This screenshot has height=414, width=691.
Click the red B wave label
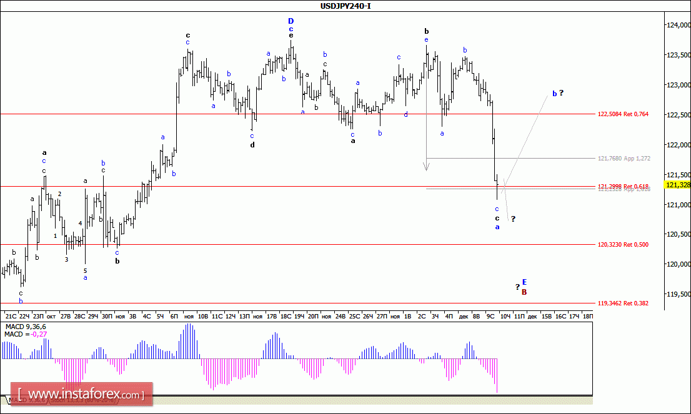click(524, 292)
